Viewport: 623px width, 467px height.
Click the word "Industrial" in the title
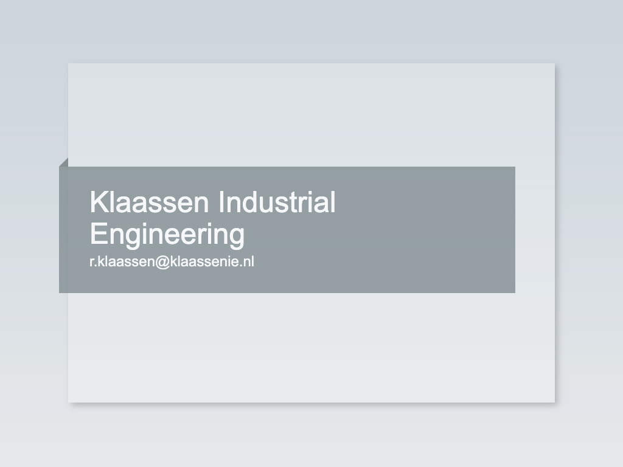coord(276,202)
